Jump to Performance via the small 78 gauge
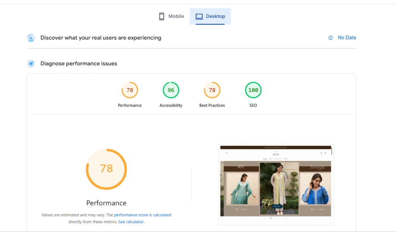The image size is (396, 232). click(x=130, y=90)
